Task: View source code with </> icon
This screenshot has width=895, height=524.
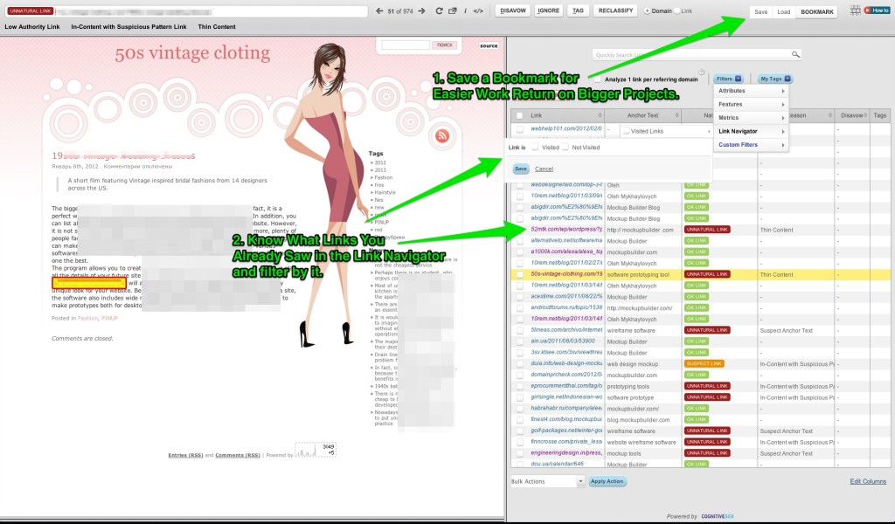Action: pyautogui.click(x=478, y=10)
